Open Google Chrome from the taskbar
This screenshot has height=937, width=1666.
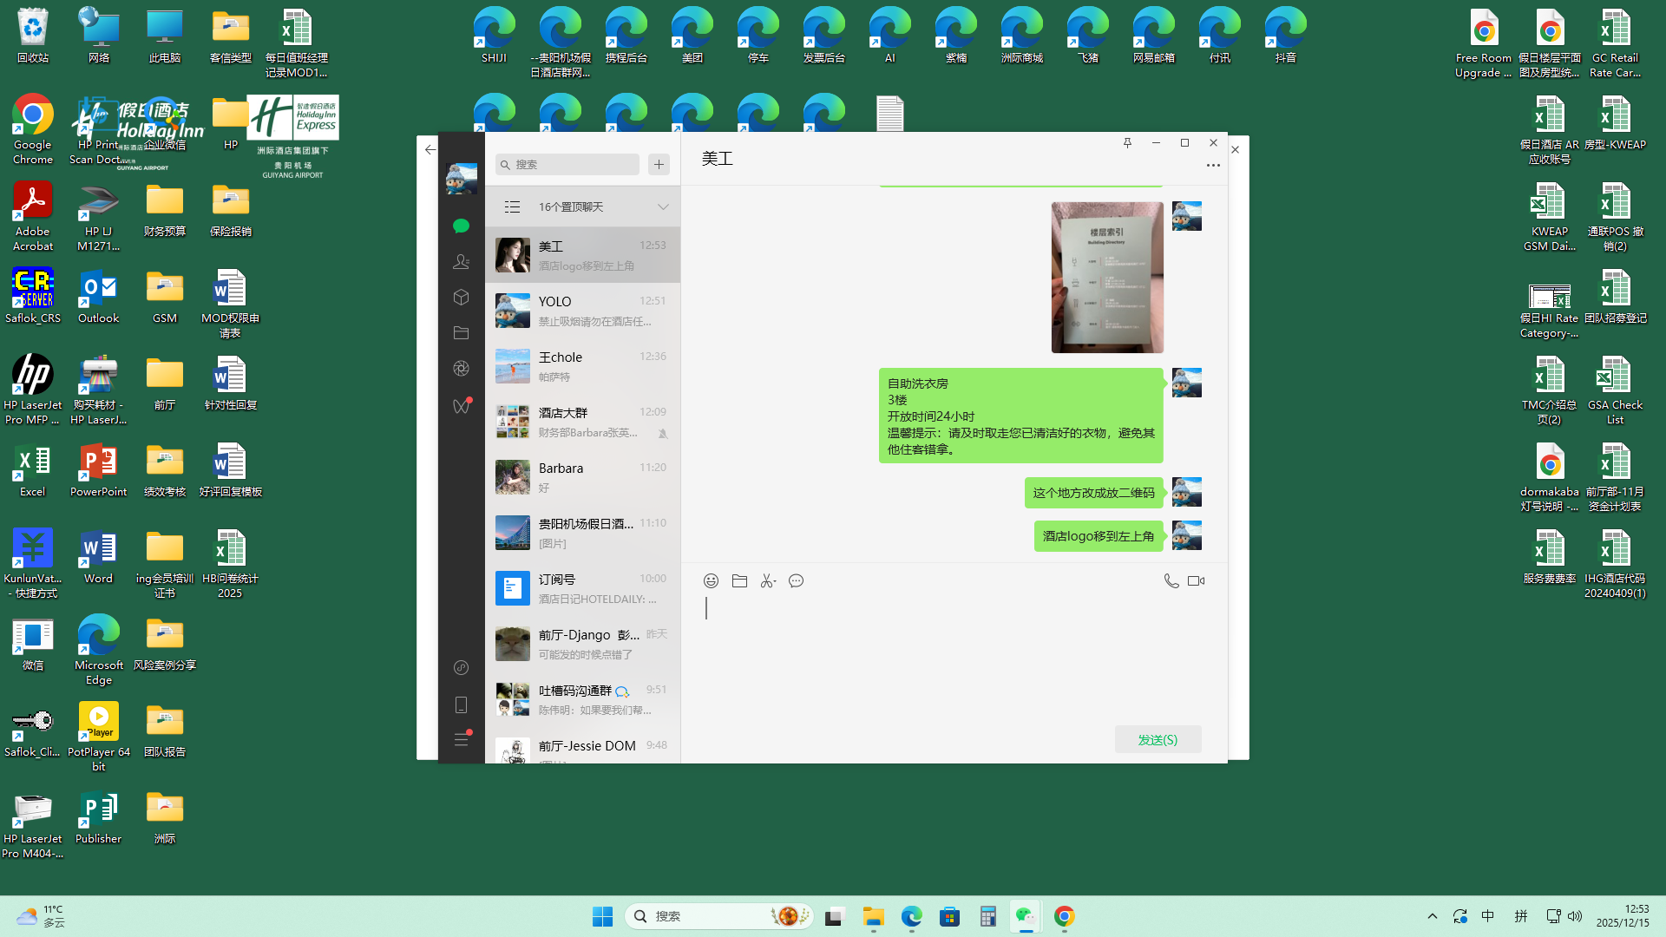pos(1064,917)
